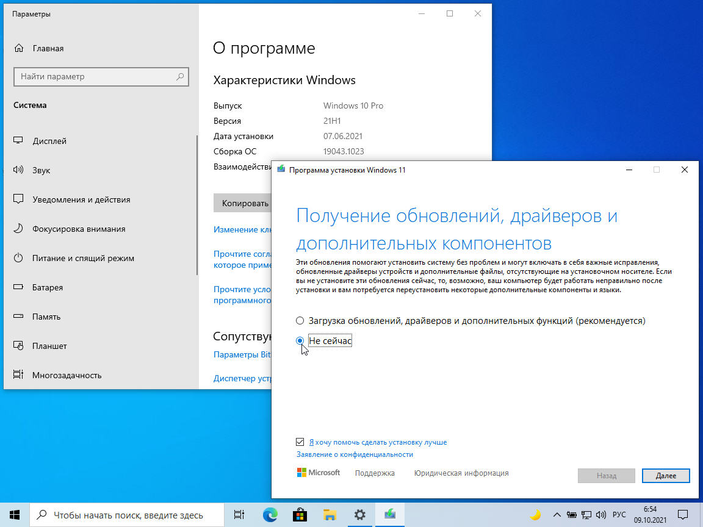Open the notification center icon
This screenshot has height=527, width=703.
click(683, 515)
